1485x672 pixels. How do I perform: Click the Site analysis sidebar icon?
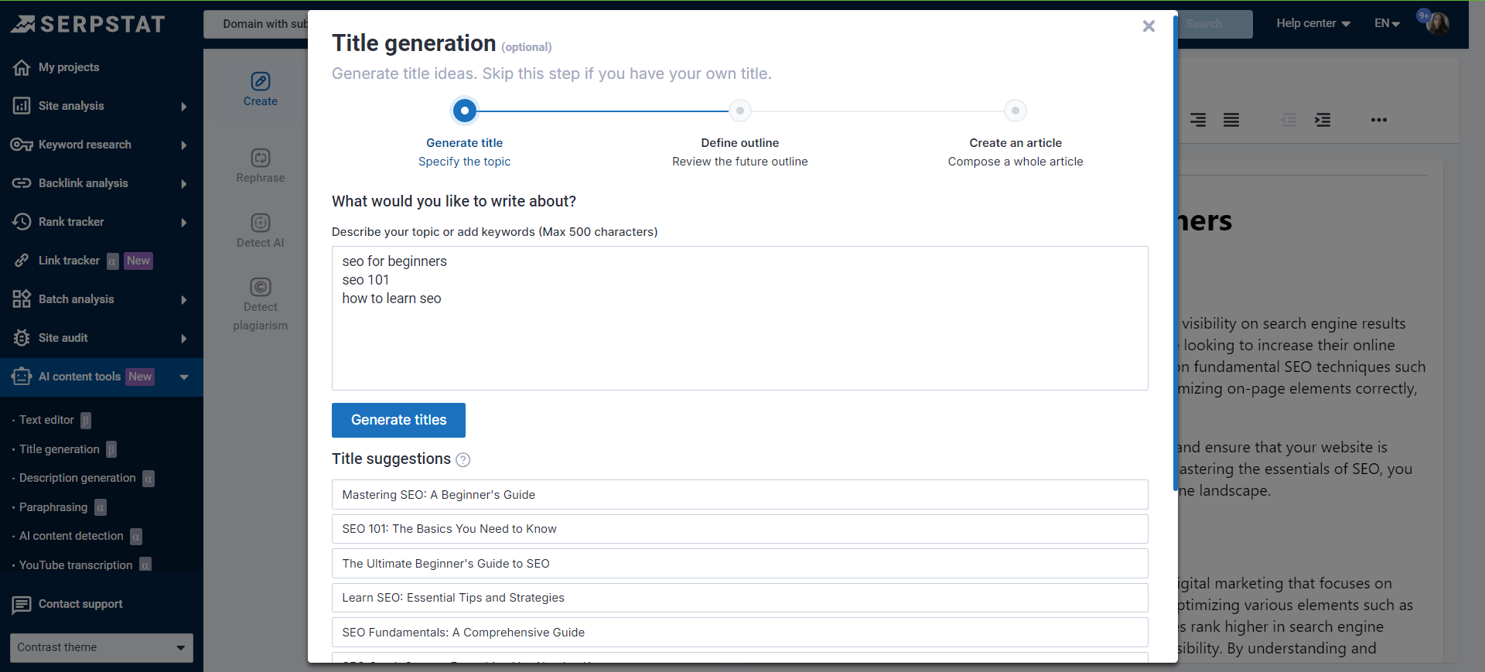22,106
